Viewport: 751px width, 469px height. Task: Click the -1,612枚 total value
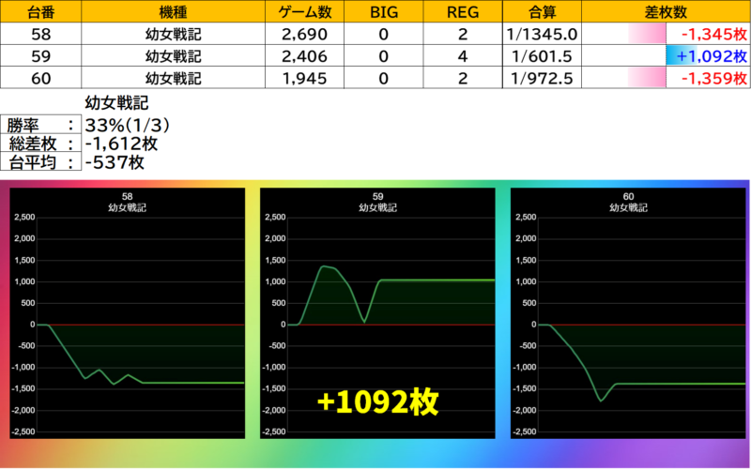[121, 144]
